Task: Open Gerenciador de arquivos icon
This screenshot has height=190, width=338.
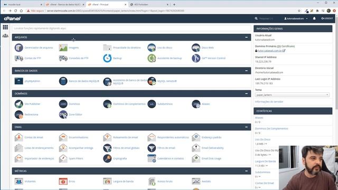Action: click(x=19, y=47)
